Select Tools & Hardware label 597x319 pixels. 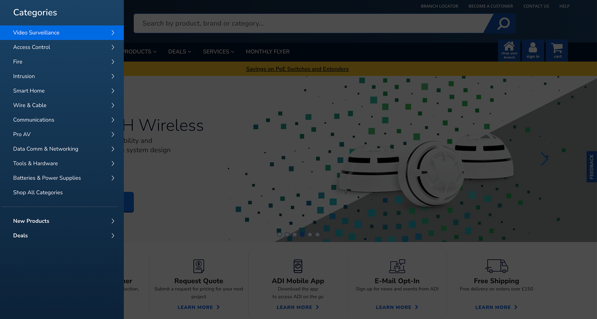tap(35, 163)
